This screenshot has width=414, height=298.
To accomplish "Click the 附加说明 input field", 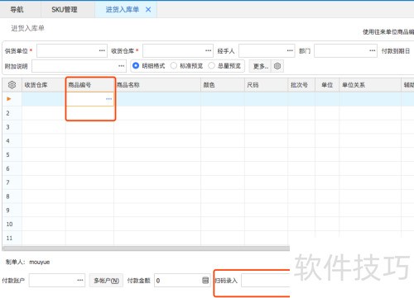I will pos(79,66).
